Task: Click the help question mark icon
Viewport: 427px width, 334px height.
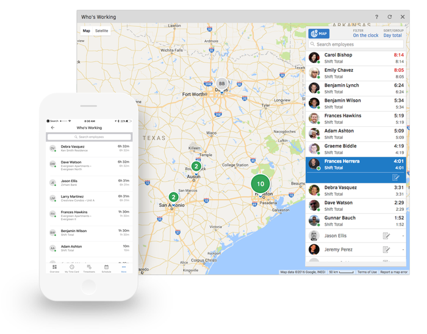Action: tap(376, 17)
